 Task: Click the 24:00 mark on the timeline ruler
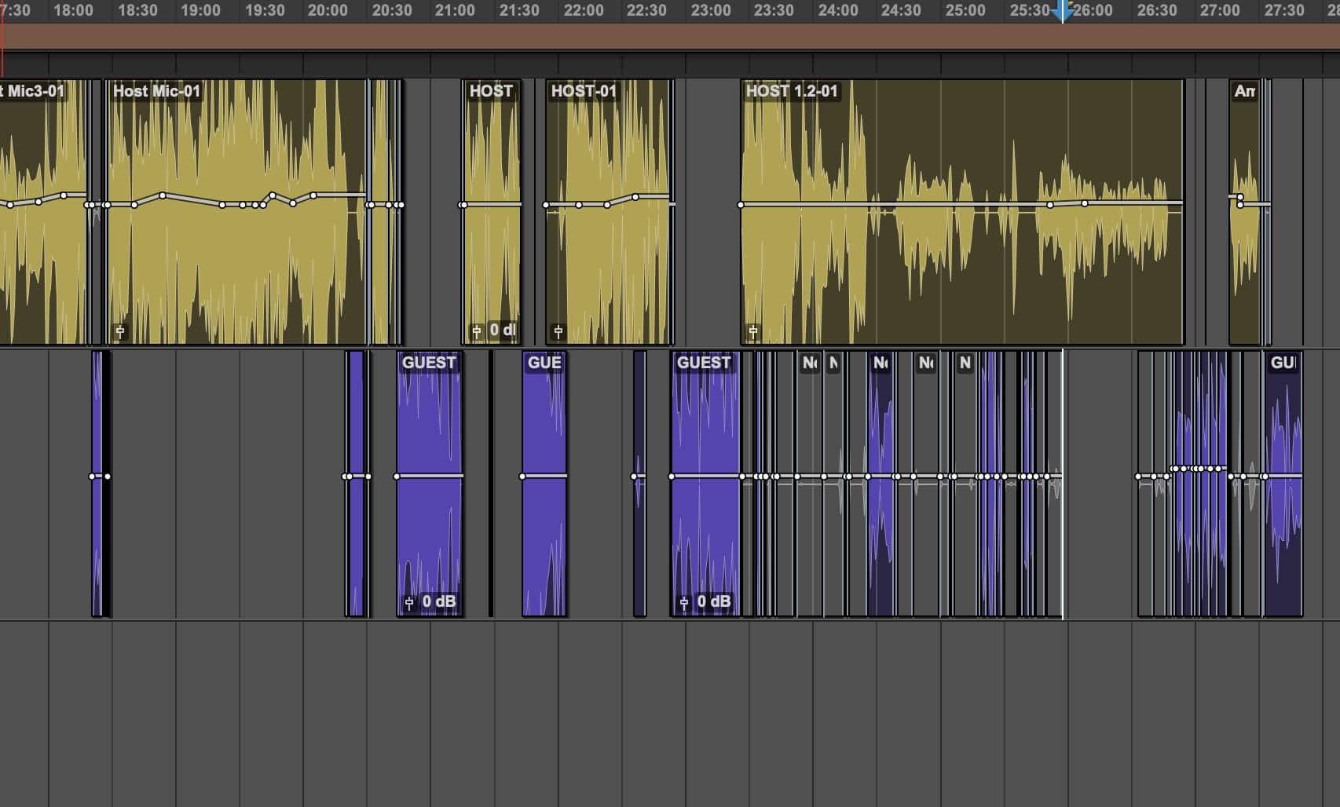point(840,11)
